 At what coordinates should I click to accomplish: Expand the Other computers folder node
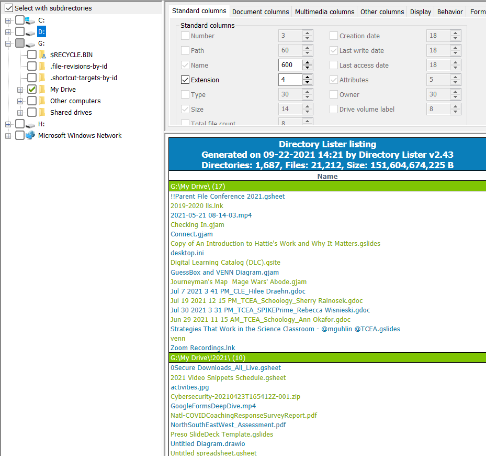(x=20, y=102)
